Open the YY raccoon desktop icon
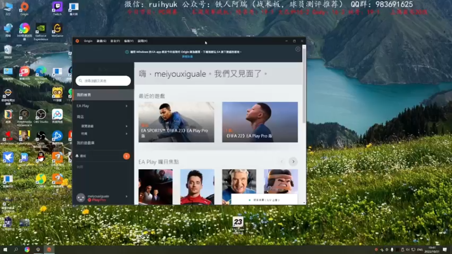 tap(57, 94)
